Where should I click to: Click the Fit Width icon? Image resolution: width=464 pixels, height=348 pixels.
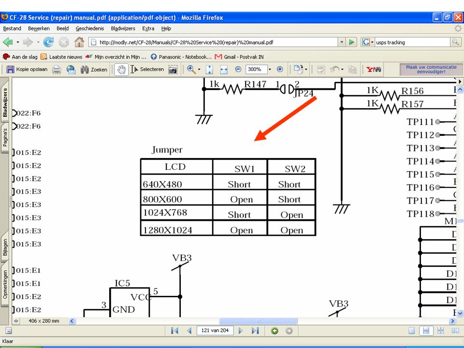[x=224, y=70]
